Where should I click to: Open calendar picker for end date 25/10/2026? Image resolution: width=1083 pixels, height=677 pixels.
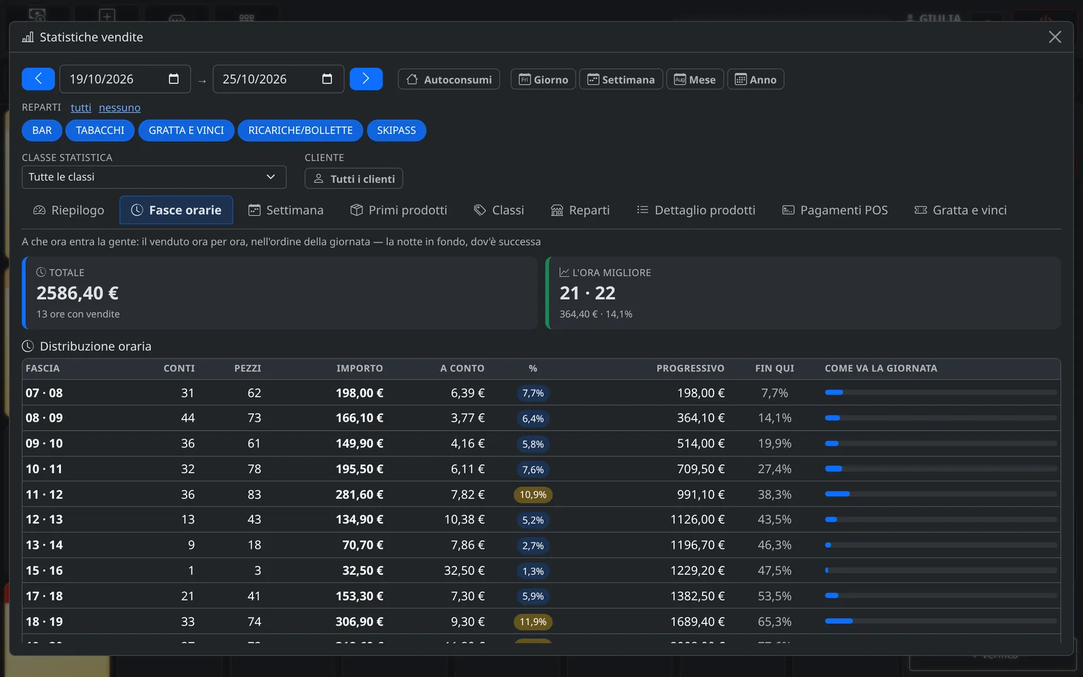[327, 79]
